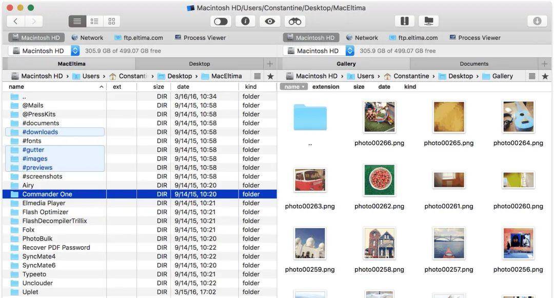Select the @Mails folder icon
554x298 pixels.
coord(14,105)
